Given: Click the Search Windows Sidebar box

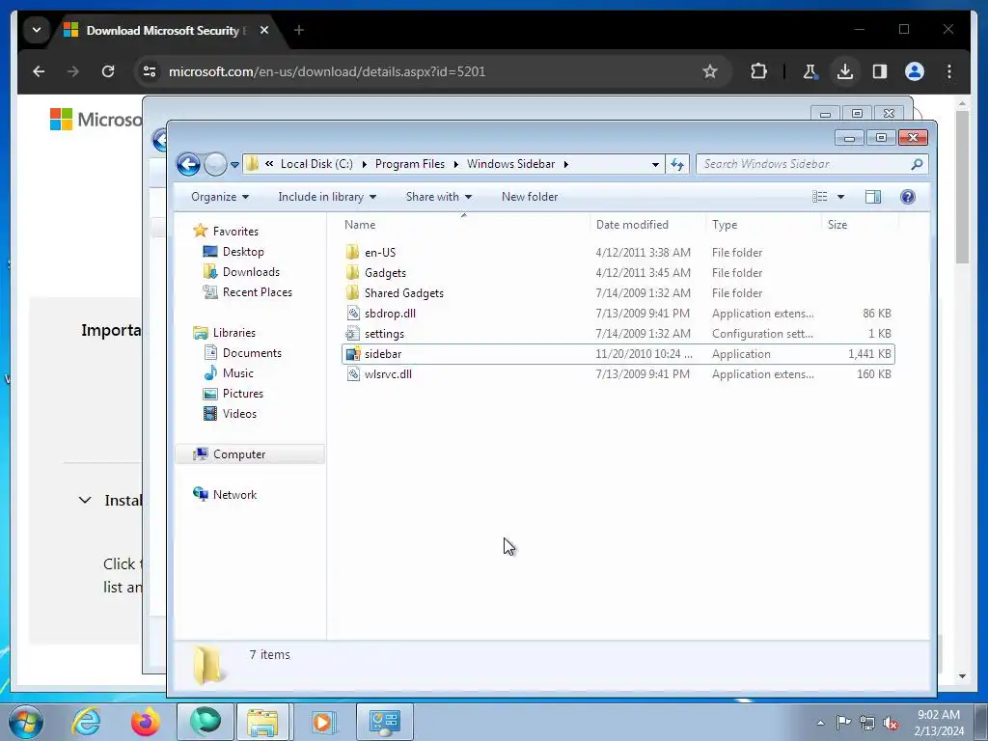Looking at the screenshot, I should point(811,164).
